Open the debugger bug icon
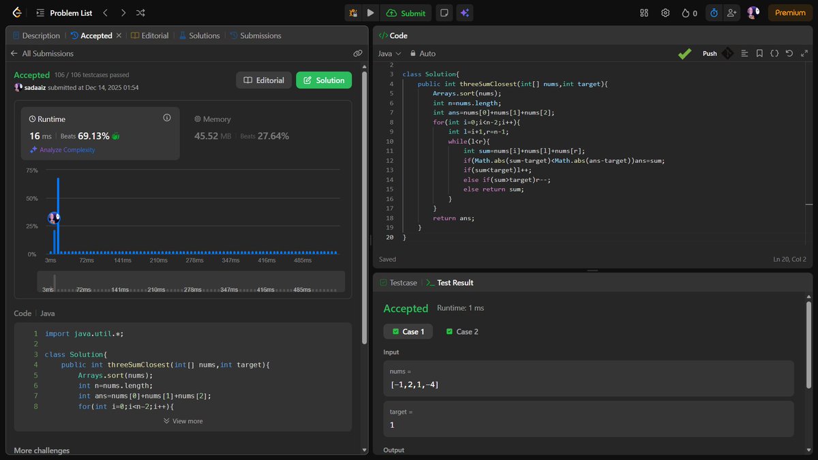 click(x=353, y=12)
